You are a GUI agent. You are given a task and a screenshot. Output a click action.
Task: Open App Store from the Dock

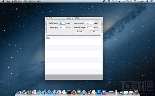click(54, 92)
